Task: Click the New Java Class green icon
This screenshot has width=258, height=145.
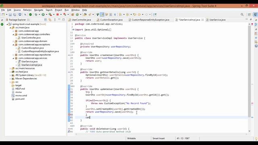Action: 77,14
